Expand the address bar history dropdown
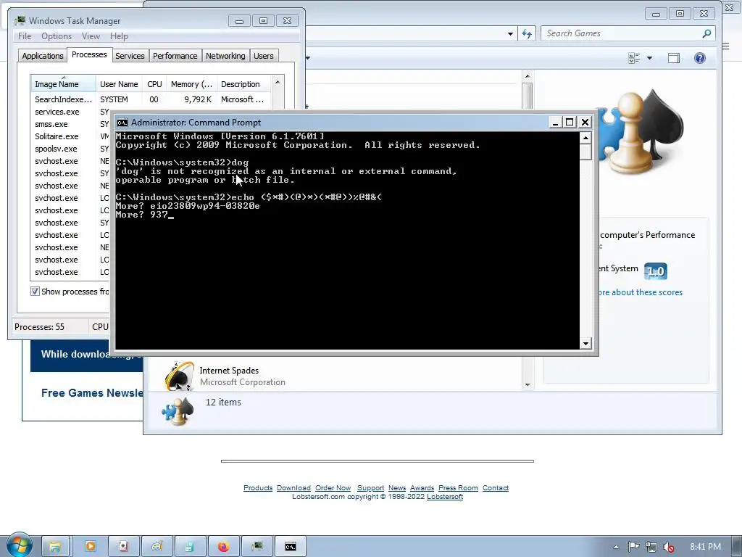 click(x=510, y=33)
